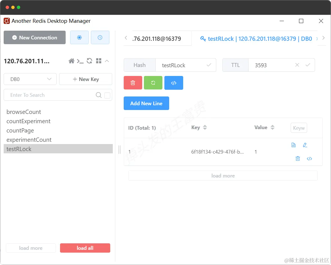This screenshot has width=331, height=265.
Task: Click the ID (Total: 1) column header
Action: tap(142, 128)
